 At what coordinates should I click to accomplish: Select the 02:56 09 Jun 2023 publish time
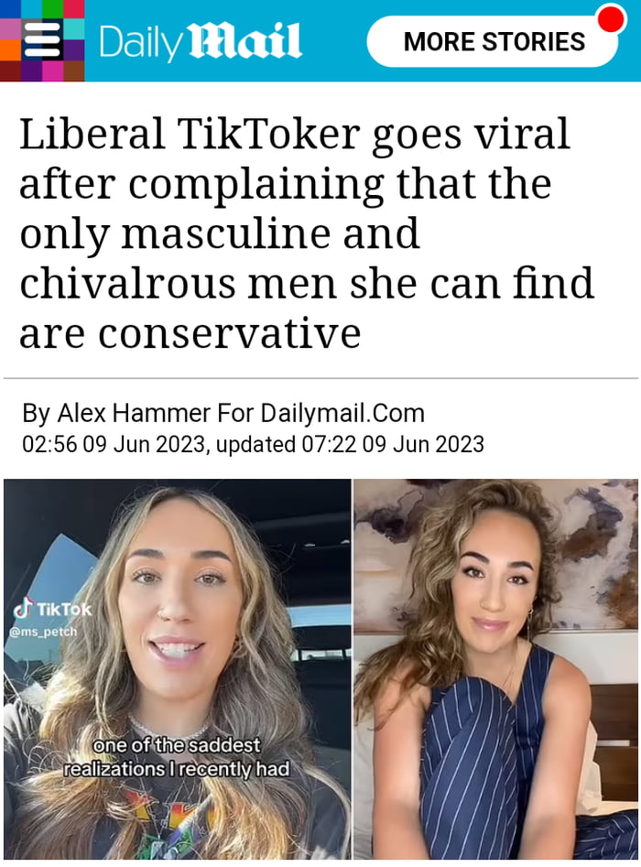click(114, 444)
